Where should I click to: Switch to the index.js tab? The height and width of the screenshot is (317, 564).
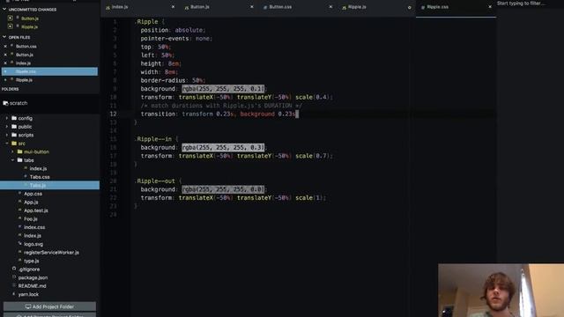click(140, 7)
